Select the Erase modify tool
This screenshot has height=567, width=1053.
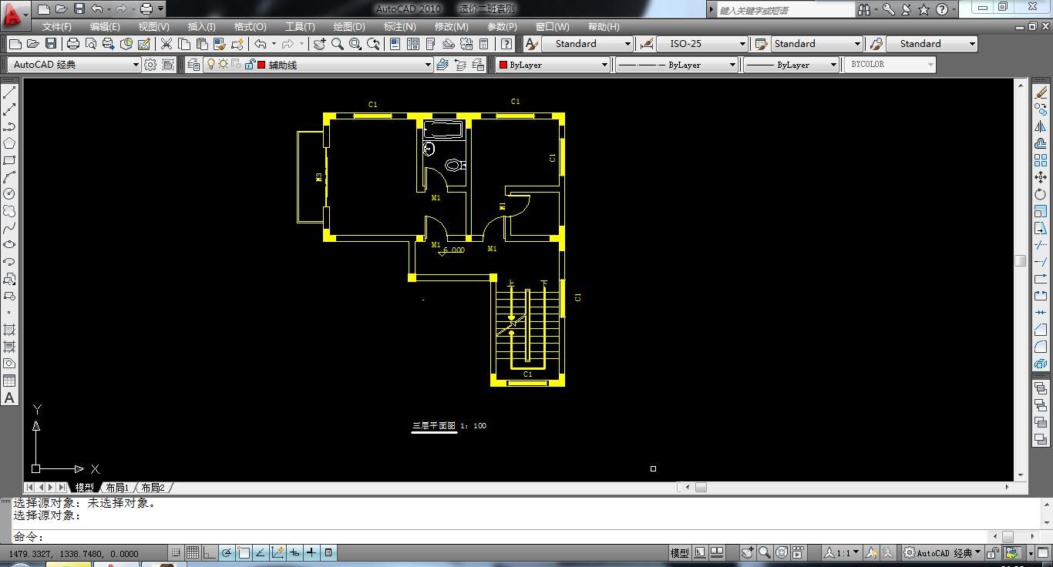1041,92
